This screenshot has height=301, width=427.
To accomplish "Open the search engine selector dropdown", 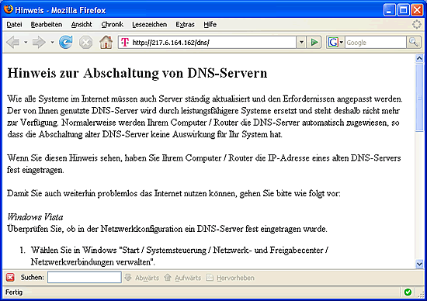I will pos(342,43).
